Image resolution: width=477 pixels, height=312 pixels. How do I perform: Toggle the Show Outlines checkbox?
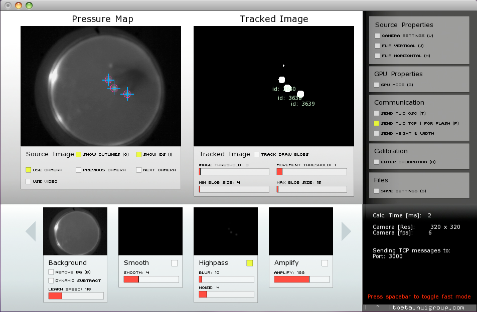point(79,155)
